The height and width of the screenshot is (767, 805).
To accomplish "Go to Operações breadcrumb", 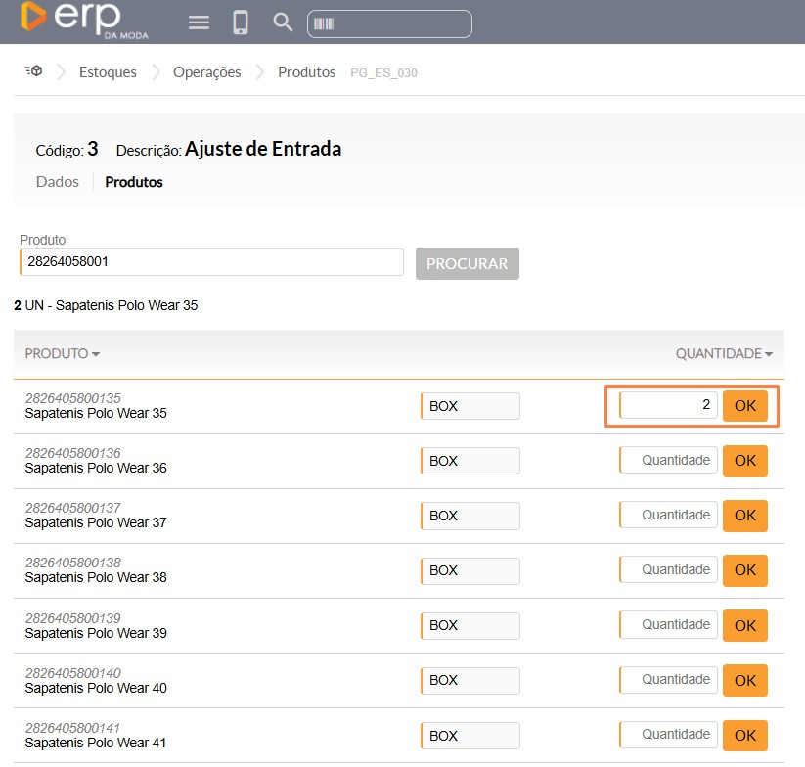I will click(206, 72).
